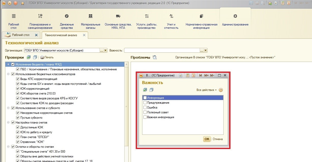The image size is (312, 162).
Task: Click into the Важность input field
Action: click(162, 50)
